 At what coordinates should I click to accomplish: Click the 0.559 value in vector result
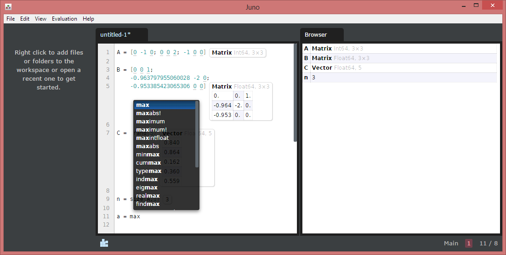click(172, 181)
